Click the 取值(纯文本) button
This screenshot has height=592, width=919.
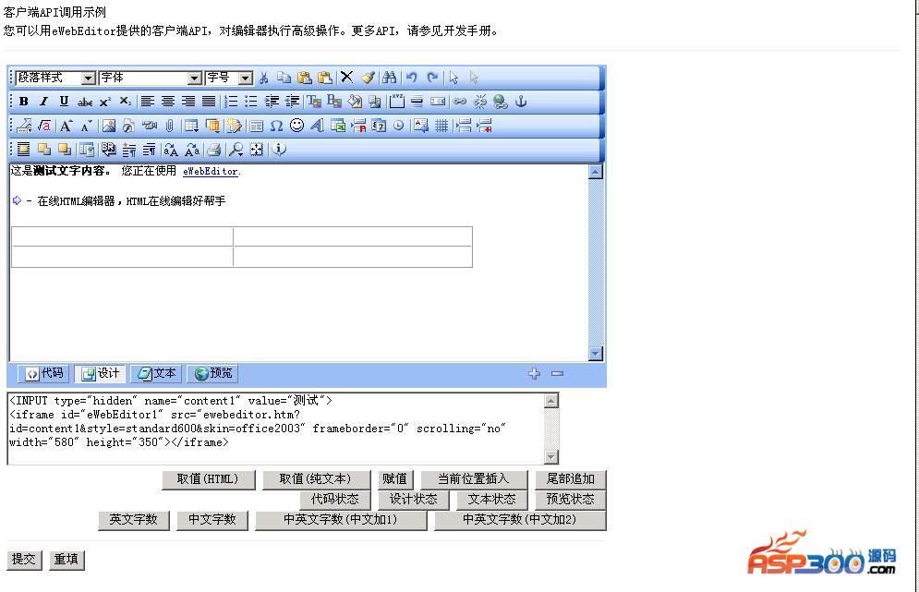click(317, 479)
